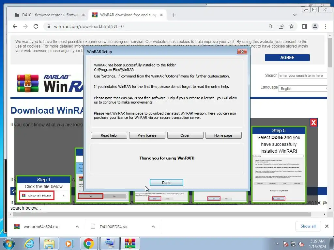
Task: Open Chrome three-dot menu
Action: [x=326, y=26]
